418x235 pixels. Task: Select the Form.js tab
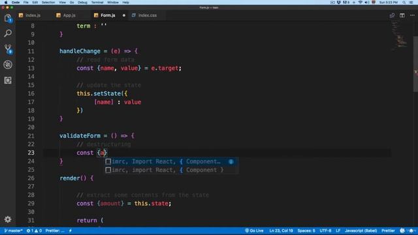(108, 16)
